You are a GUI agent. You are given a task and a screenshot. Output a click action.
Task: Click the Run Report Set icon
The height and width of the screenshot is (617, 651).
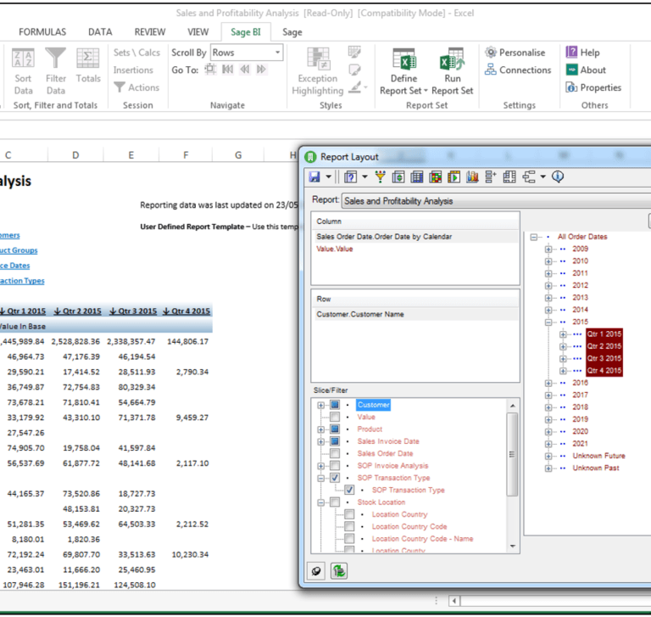point(452,59)
